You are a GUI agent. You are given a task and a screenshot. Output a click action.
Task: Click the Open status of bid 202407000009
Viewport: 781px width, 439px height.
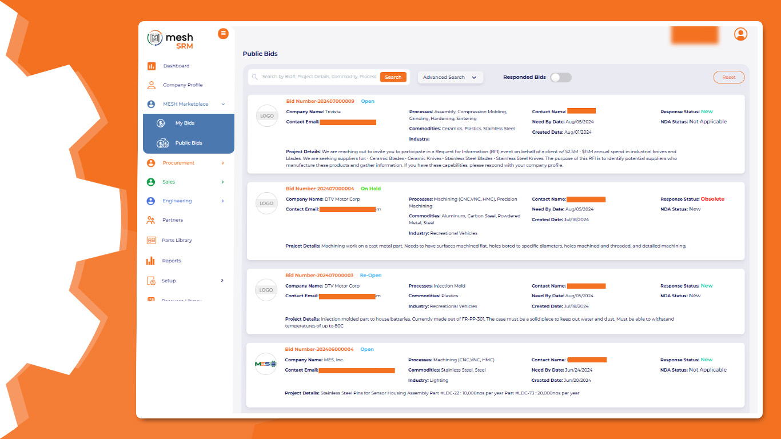coord(368,101)
